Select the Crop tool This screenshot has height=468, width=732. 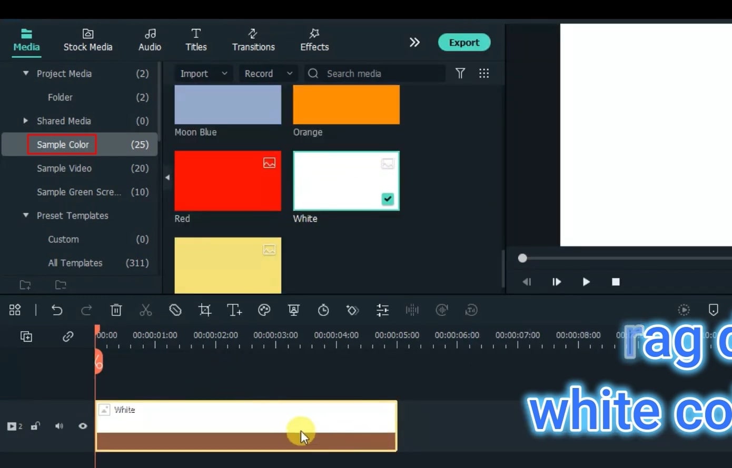pos(205,310)
